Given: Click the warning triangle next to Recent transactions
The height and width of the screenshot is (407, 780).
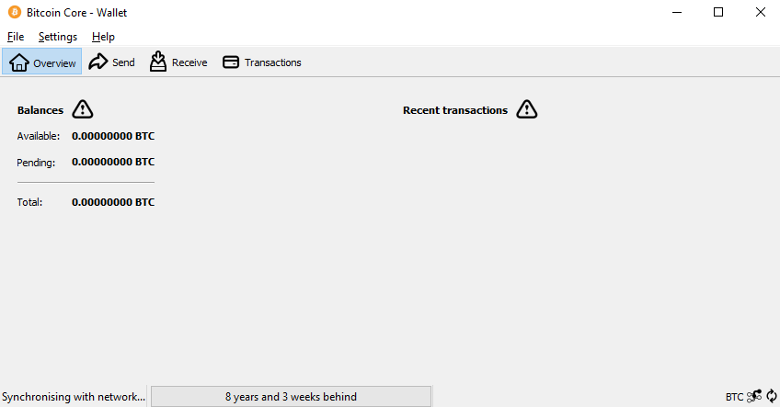Looking at the screenshot, I should pyautogui.click(x=527, y=109).
